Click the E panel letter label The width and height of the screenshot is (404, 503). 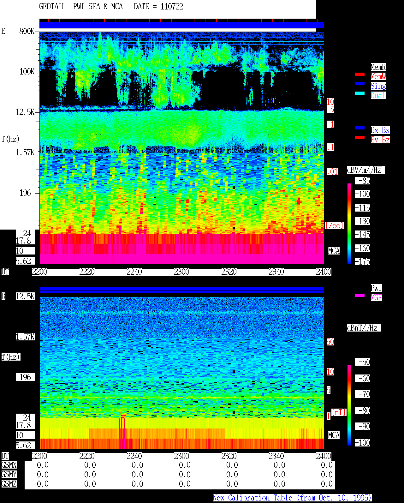click(x=3, y=31)
